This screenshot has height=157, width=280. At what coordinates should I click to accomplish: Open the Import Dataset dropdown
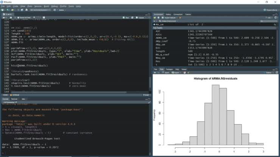(x=170, y=18)
